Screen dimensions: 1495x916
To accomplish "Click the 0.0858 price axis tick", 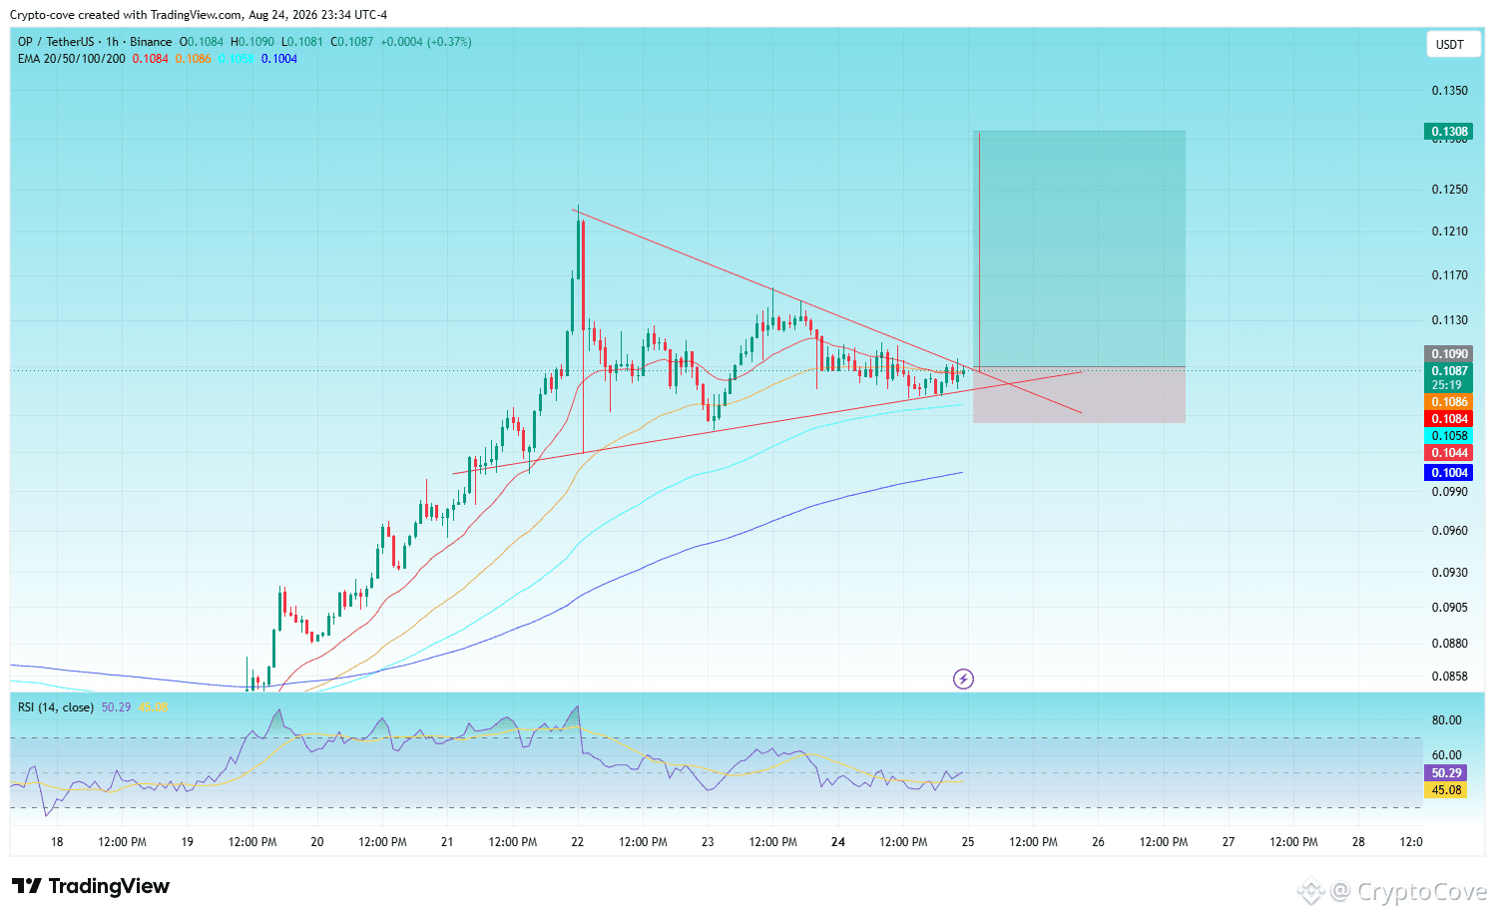I will coord(1450,677).
